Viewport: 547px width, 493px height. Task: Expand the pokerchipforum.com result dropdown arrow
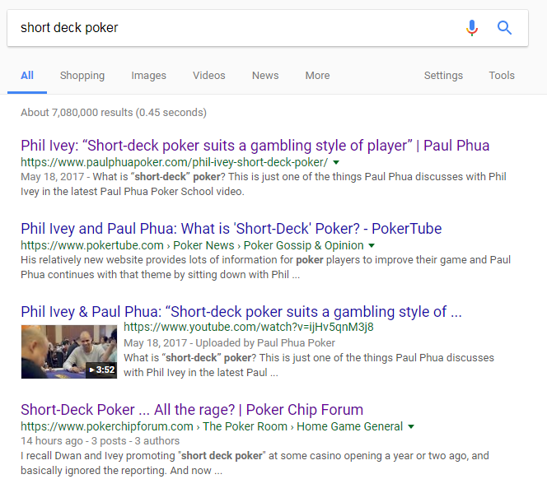(410, 426)
